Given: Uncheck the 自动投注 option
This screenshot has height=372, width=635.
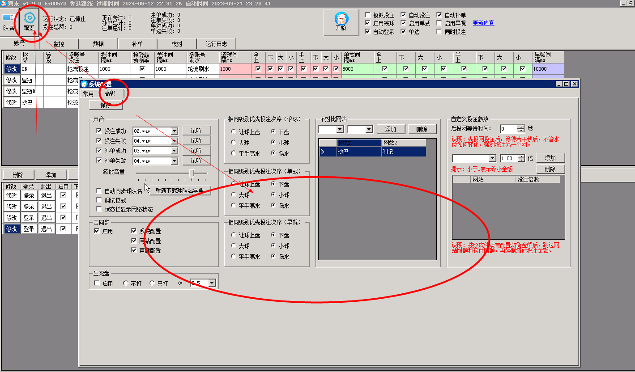Looking at the screenshot, I should click(x=403, y=15).
